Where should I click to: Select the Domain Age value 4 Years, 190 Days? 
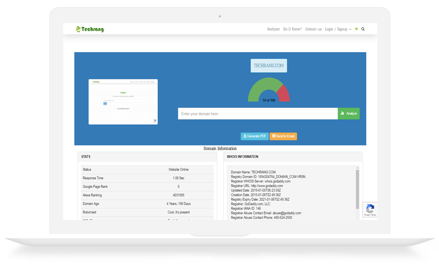[x=178, y=204]
